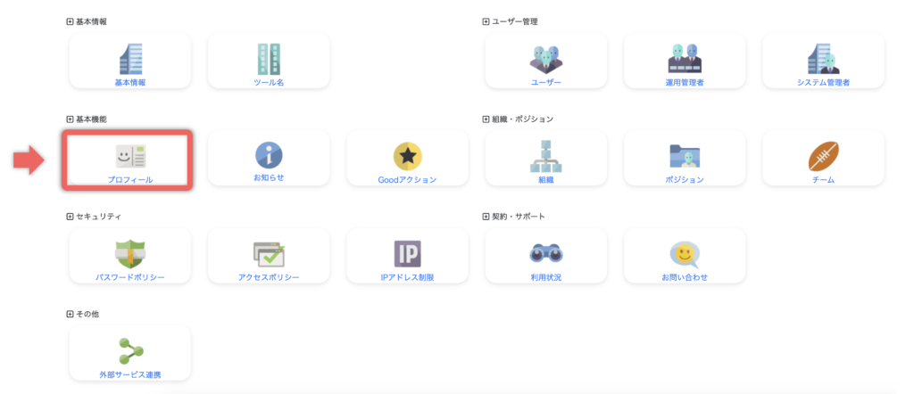Open the 利用状況 binoculars icon
This screenshot has width=914, height=394.
click(546, 254)
